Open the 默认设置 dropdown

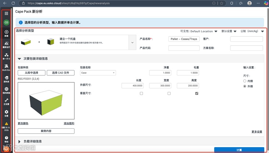coord(229,31)
